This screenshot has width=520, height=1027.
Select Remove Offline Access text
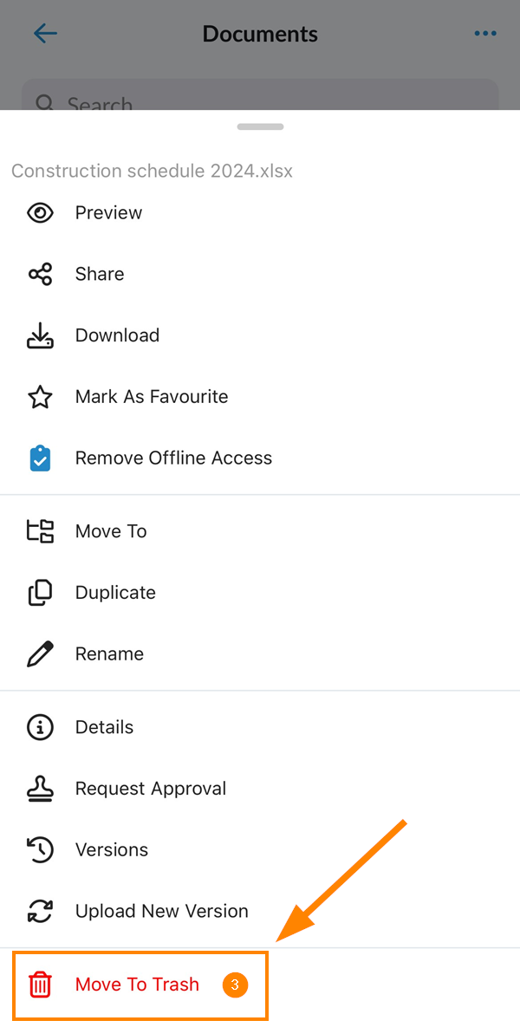173,458
